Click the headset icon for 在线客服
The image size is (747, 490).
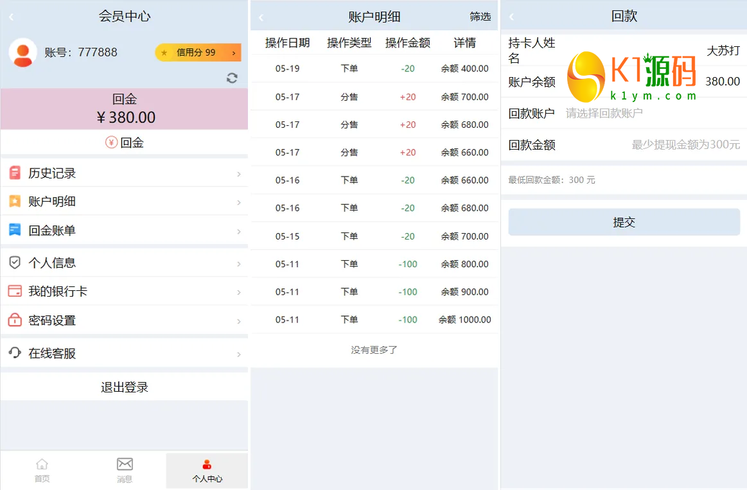tap(15, 353)
